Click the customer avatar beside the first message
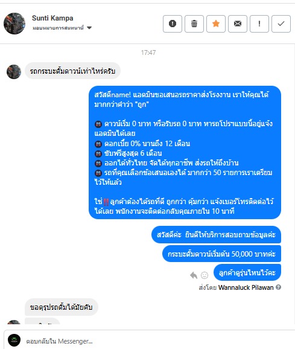295x349 pixels. click(14, 72)
